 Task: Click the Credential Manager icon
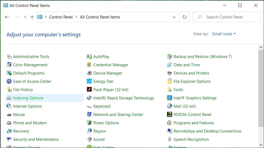pyautogui.click(x=89, y=65)
